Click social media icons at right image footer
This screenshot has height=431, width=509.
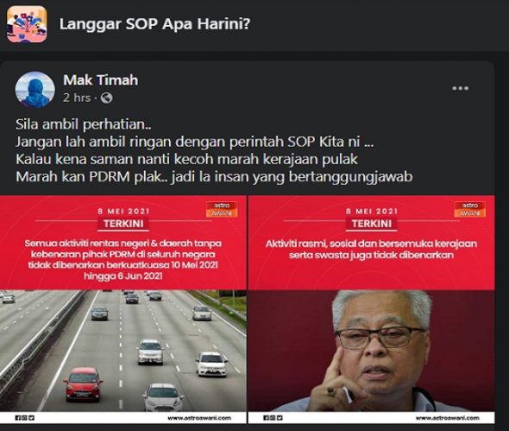pos(273,418)
